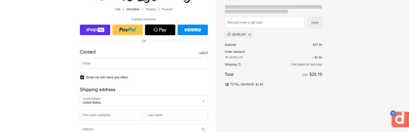Click the shipping info help icon
409x132 pixels.
[239, 65]
